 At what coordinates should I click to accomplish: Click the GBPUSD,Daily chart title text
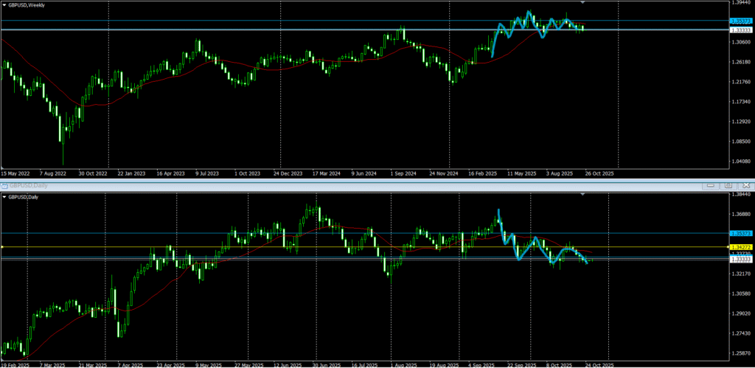coord(22,197)
